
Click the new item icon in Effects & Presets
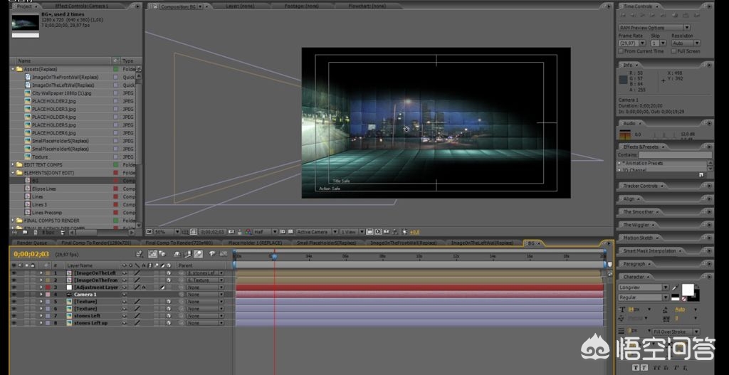[x=701, y=174]
